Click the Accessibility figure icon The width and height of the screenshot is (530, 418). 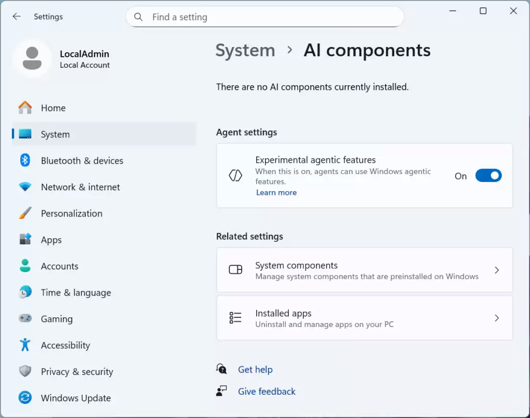pos(25,345)
